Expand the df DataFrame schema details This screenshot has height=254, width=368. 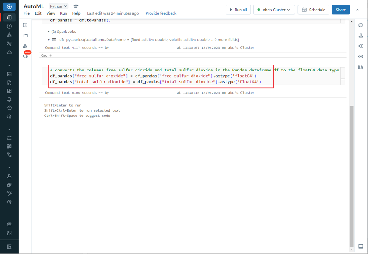point(48,40)
